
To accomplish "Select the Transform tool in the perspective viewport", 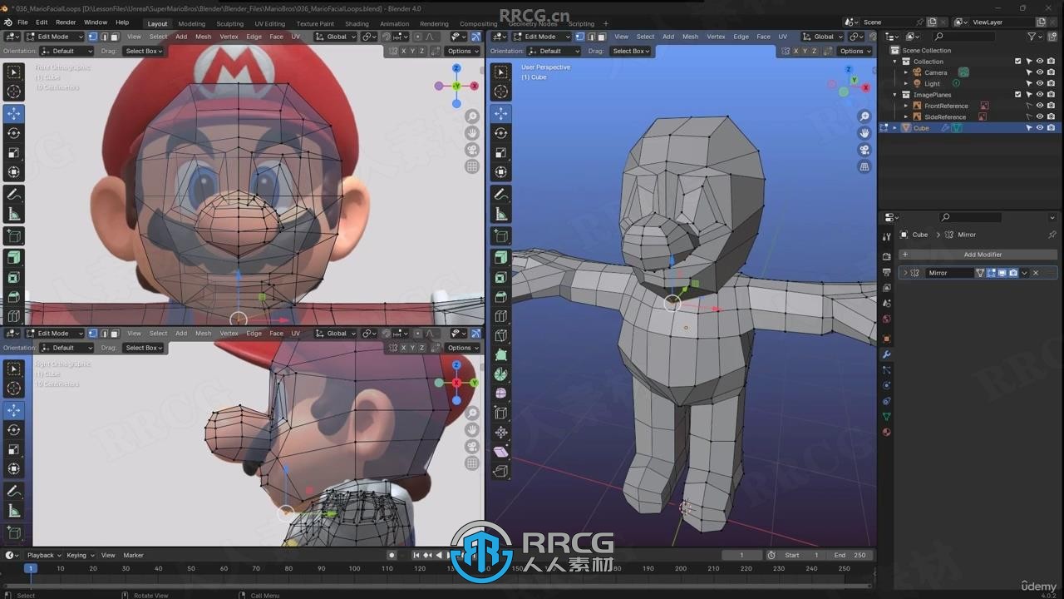I will point(501,173).
